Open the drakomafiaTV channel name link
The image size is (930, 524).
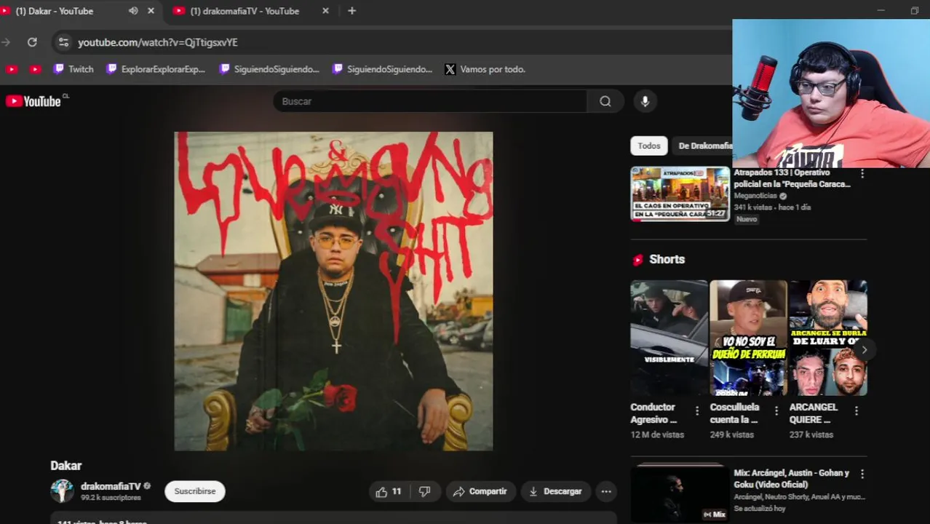pos(111,486)
